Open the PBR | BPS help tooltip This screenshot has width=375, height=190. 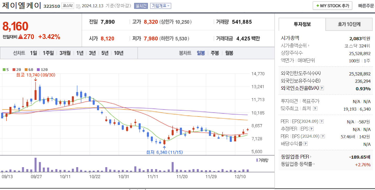tap(322, 136)
